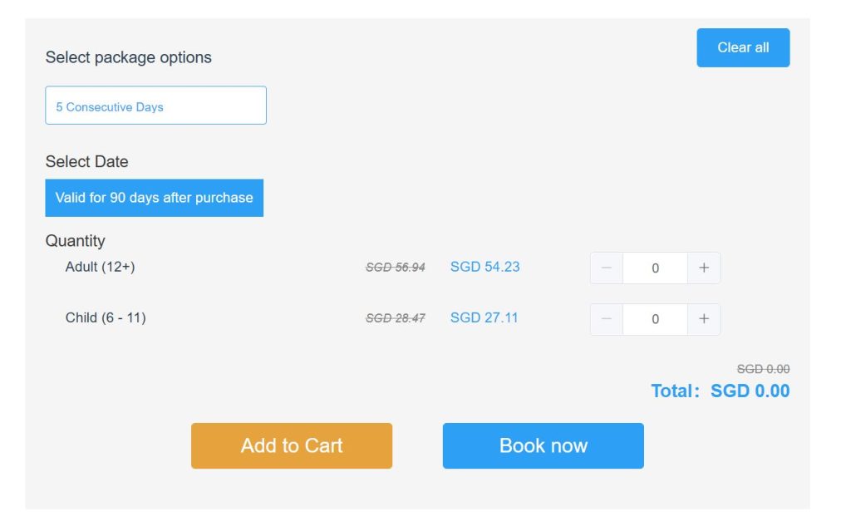Screen dimensions: 851x526
Task: Choose Valid for 90 days after purchase
Action: (154, 198)
